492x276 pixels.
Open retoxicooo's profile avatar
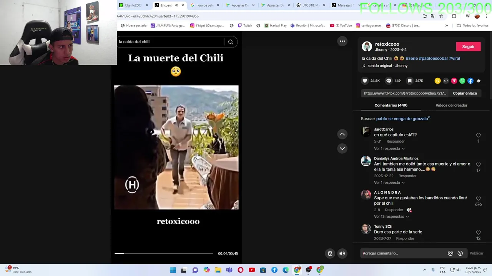(367, 46)
